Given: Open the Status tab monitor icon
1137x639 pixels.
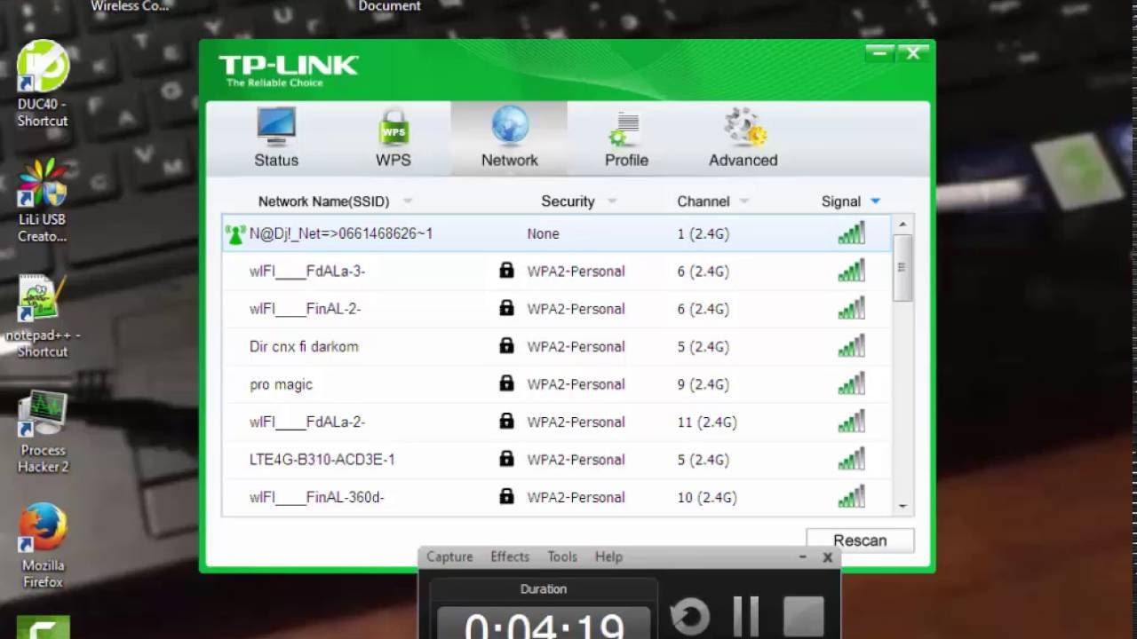Looking at the screenshot, I should tap(276, 127).
